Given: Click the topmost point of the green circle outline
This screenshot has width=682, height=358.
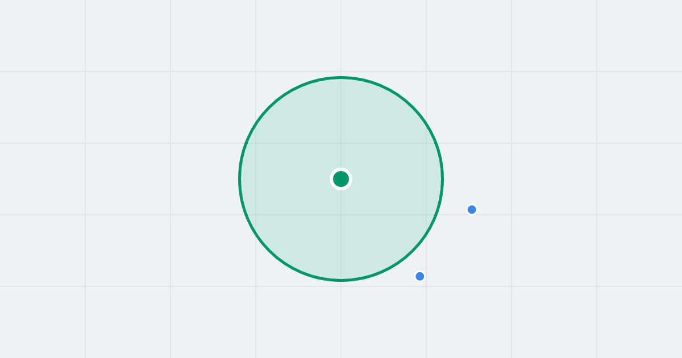Looking at the screenshot, I should click(341, 77).
